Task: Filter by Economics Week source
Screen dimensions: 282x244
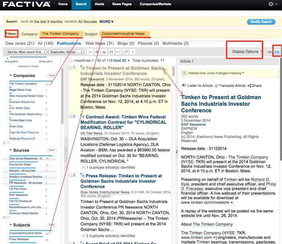Action: tap(20, 165)
